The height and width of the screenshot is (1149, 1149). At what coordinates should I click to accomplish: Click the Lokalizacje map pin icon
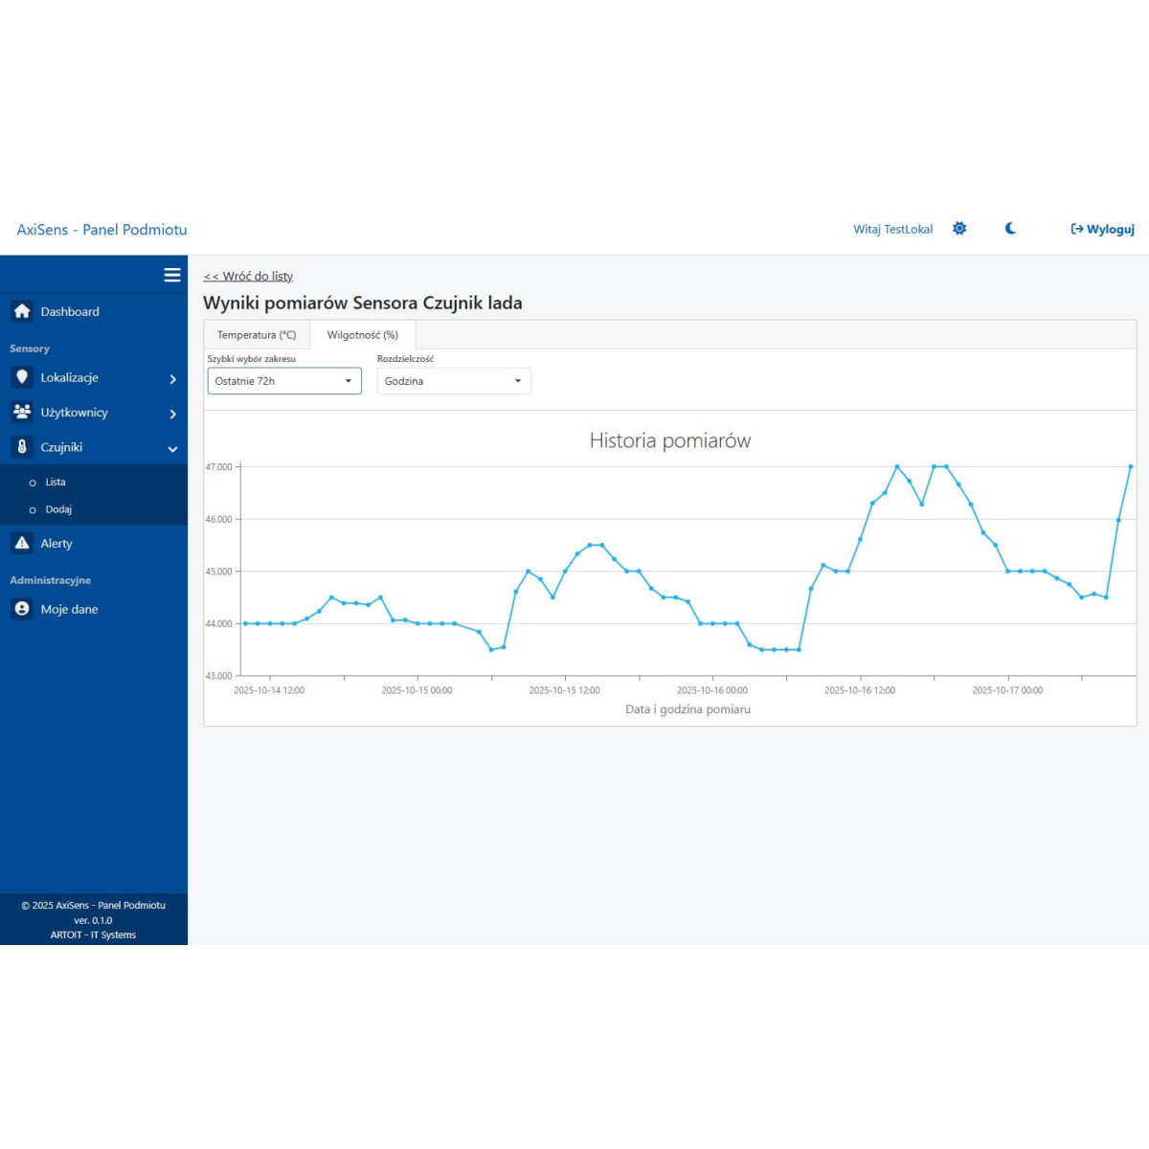(x=22, y=377)
